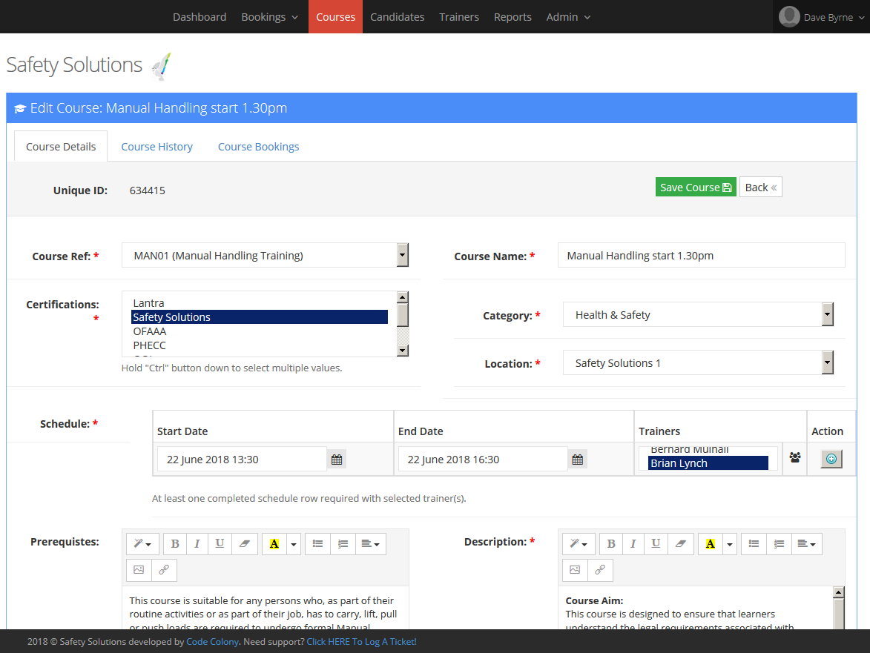Click the Save Course button
Viewport: 870px width, 653px height.
(x=695, y=188)
